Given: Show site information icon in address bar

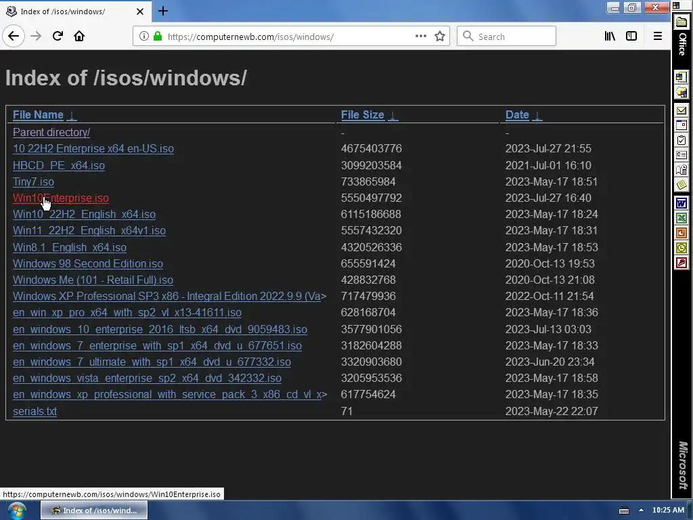Looking at the screenshot, I should [x=143, y=37].
